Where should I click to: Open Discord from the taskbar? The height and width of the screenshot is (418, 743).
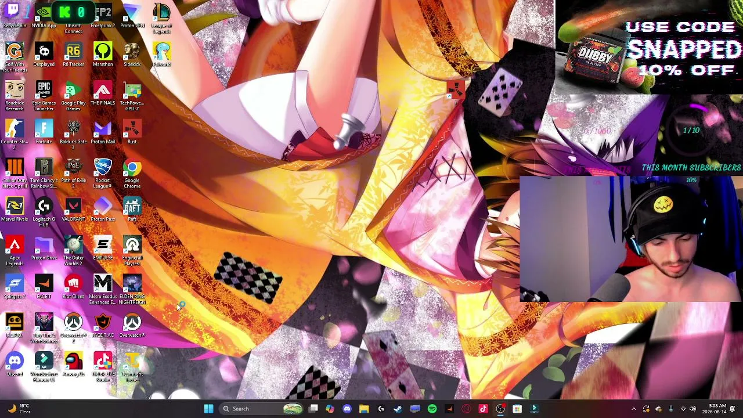pos(347,409)
